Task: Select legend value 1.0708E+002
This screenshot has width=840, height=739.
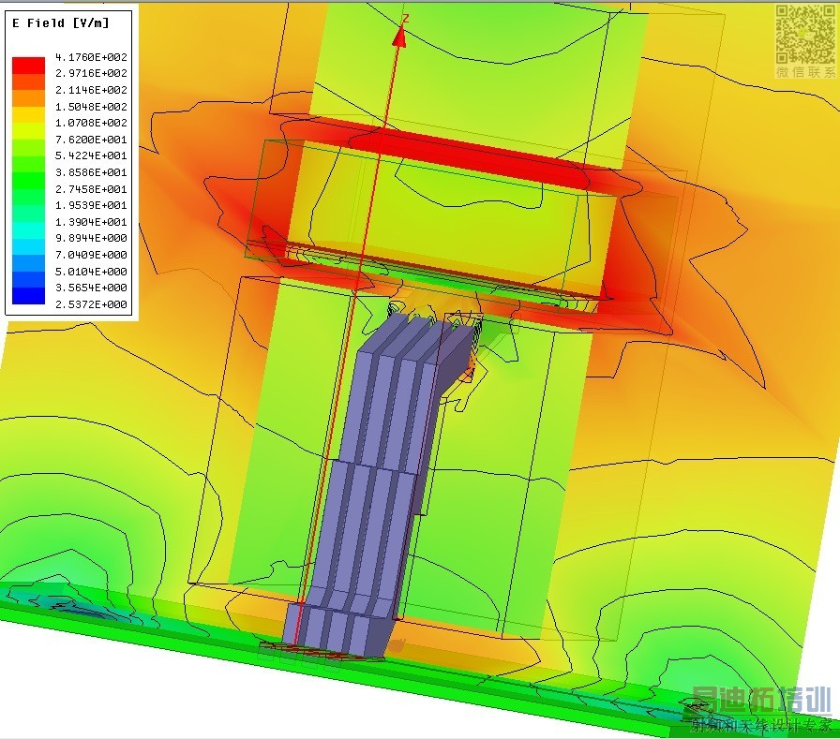Action: click(x=91, y=123)
